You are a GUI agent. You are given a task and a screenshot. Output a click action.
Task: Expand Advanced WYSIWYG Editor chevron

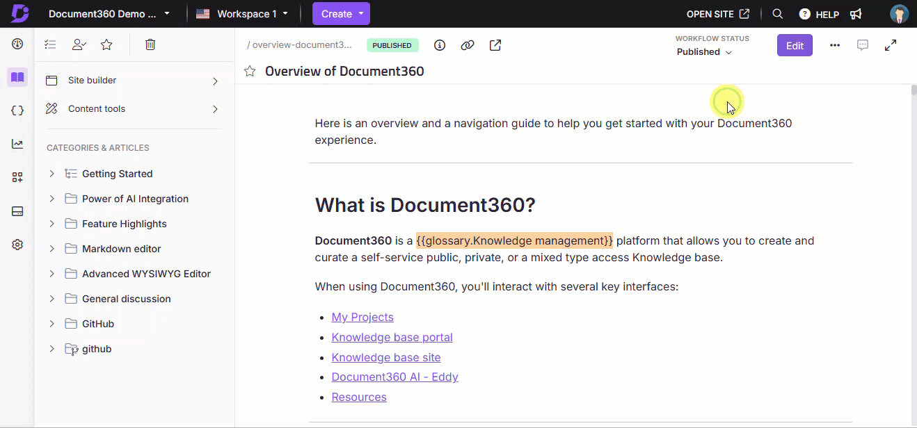click(51, 274)
